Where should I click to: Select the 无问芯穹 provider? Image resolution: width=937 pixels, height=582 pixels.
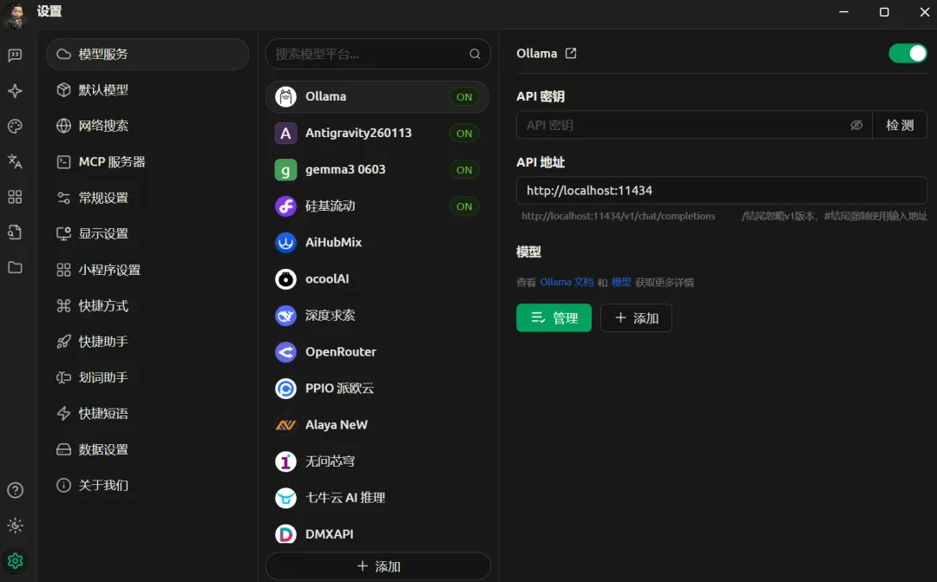tap(377, 461)
